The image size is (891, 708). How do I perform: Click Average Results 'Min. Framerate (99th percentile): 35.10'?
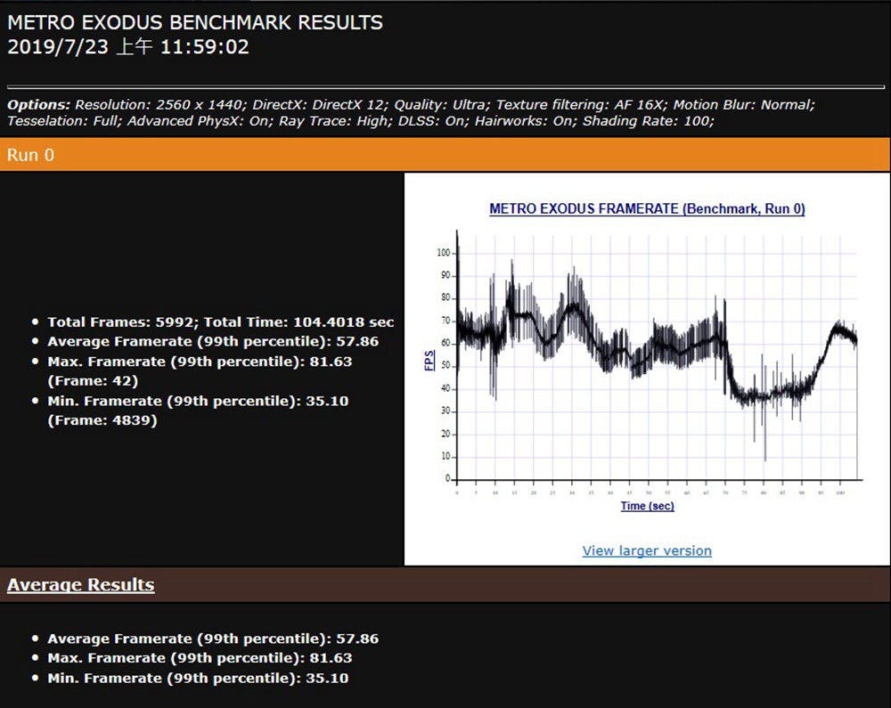(x=198, y=678)
